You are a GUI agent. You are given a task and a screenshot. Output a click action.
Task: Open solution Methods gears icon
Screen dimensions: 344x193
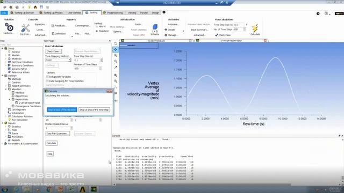pos(9,27)
